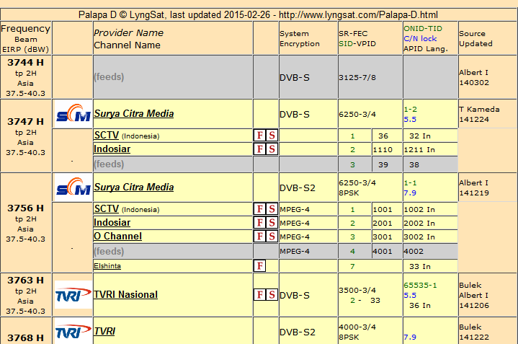Click the Bulek 141222 source cell

[488, 332]
